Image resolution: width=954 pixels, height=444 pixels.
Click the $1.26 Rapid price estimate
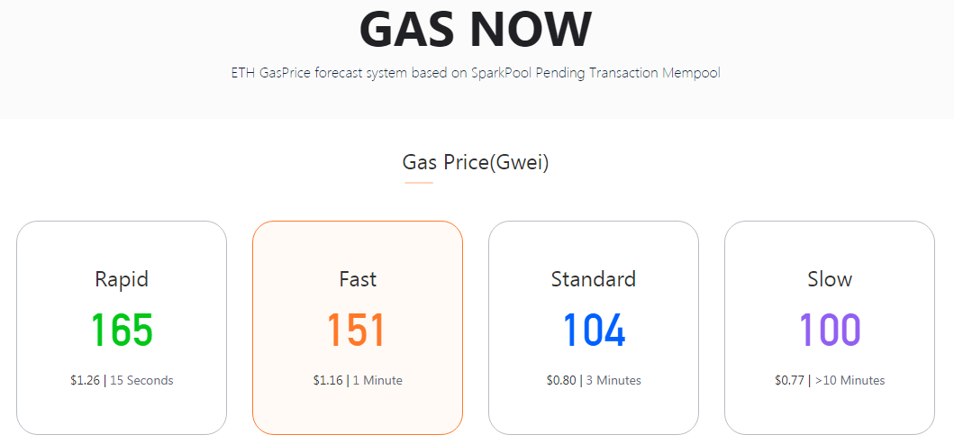86,380
